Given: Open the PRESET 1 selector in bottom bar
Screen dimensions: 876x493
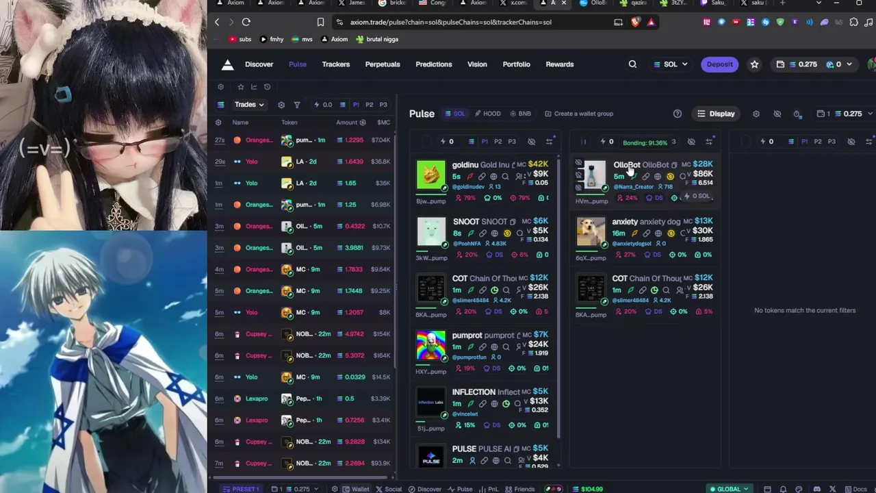Looking at the screenshot, I should 241,489.
